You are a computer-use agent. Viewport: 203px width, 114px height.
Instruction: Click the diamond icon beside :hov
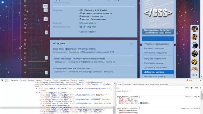192,88
